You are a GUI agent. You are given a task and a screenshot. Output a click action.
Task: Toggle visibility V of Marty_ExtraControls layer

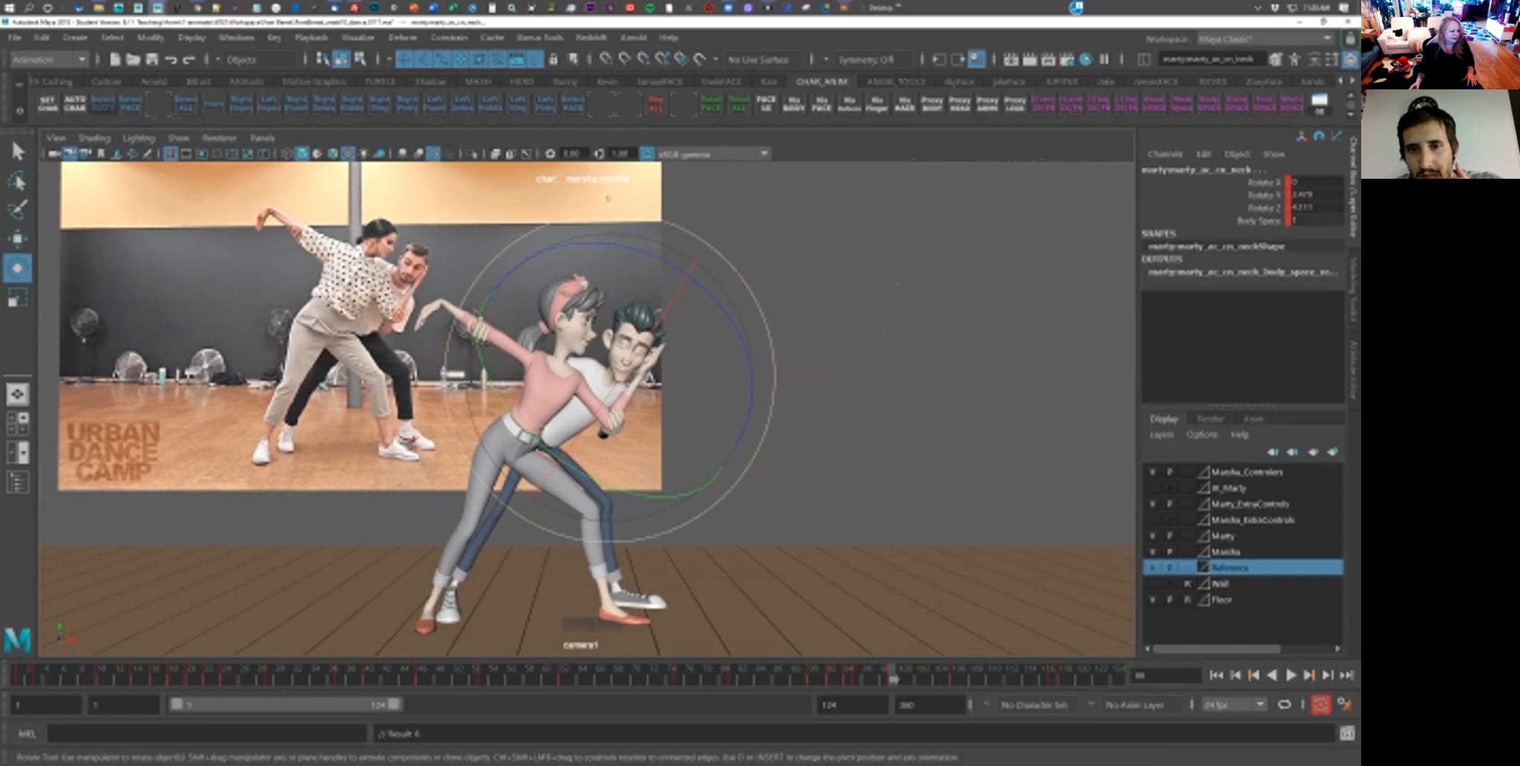(1153, 504)
